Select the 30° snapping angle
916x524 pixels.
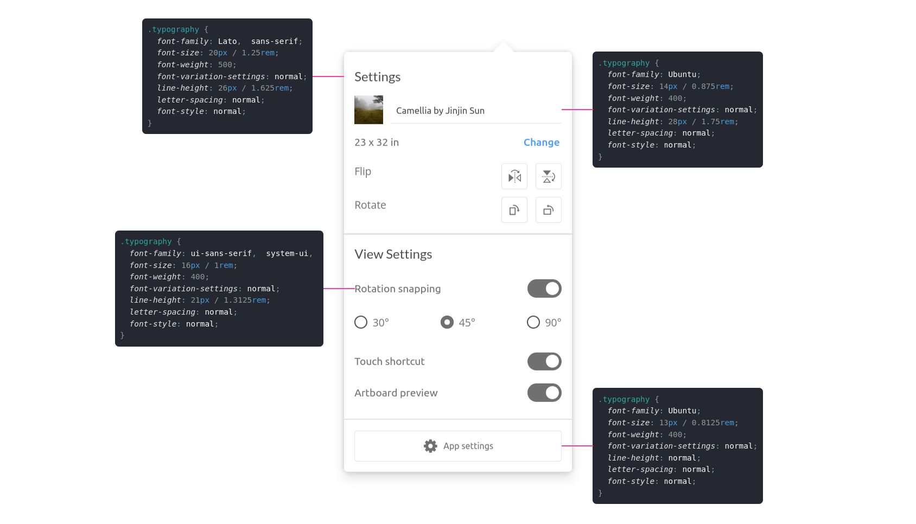361,322
